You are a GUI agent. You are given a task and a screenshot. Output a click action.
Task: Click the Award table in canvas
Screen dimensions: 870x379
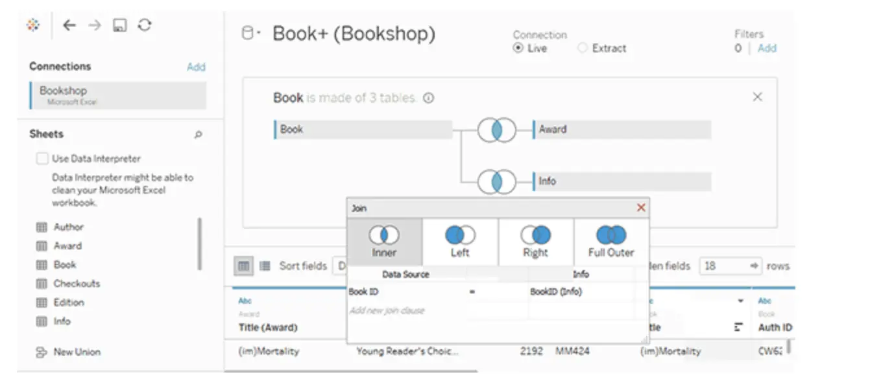pos(622,130)
